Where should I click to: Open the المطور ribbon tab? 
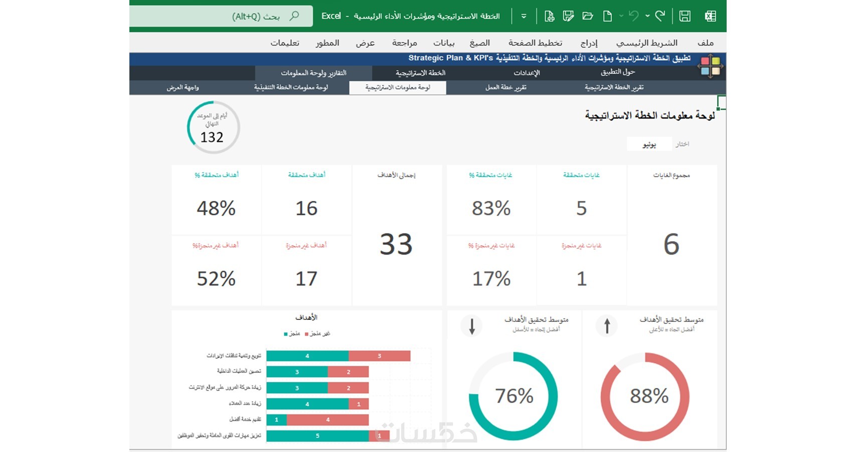(x=327, y=43)
